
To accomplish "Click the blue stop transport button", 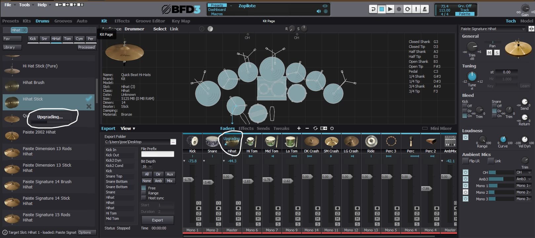I will point(382,9).
